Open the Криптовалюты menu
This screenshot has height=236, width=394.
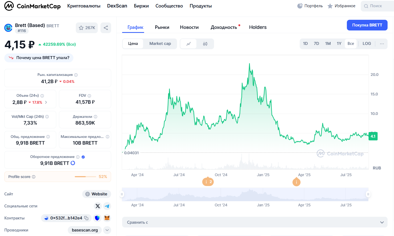click(x=84, y=6)
